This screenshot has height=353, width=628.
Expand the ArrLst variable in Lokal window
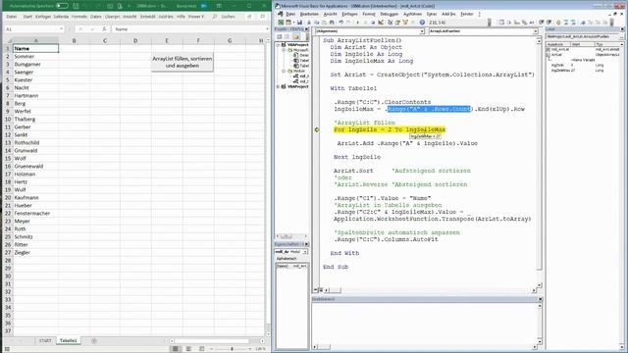point(549,55)
